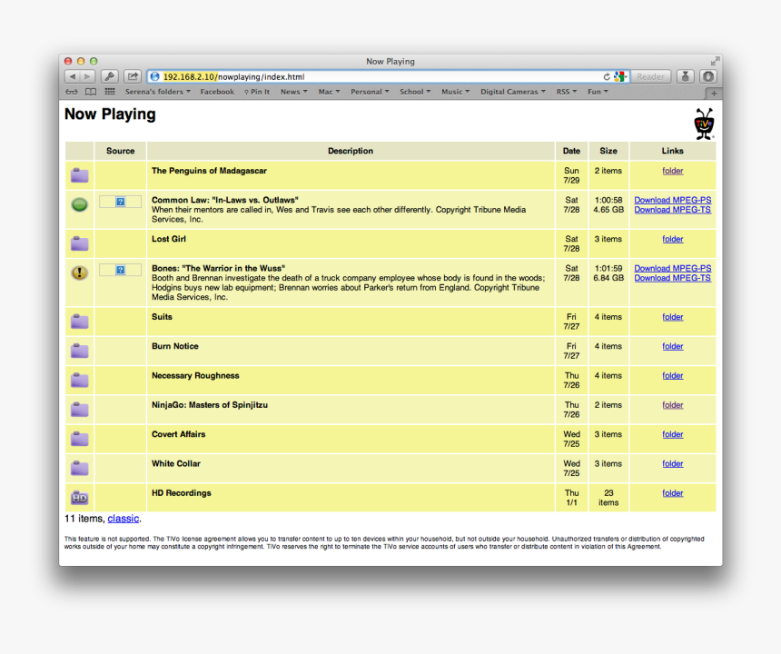Image resolution: width=781 pixels, height=654 pixels.
Task: Open folder link for White Collar
Action: [672, 464]
